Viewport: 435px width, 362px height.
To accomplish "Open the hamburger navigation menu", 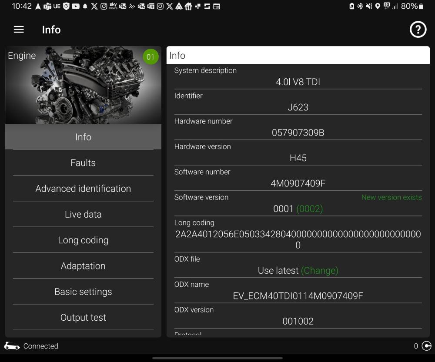I will pos(19,30).
